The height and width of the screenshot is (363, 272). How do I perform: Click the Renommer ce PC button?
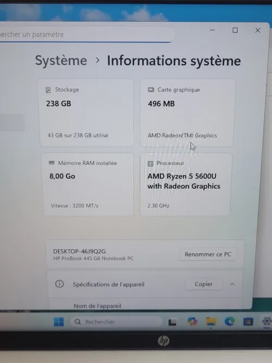[208, 254]
